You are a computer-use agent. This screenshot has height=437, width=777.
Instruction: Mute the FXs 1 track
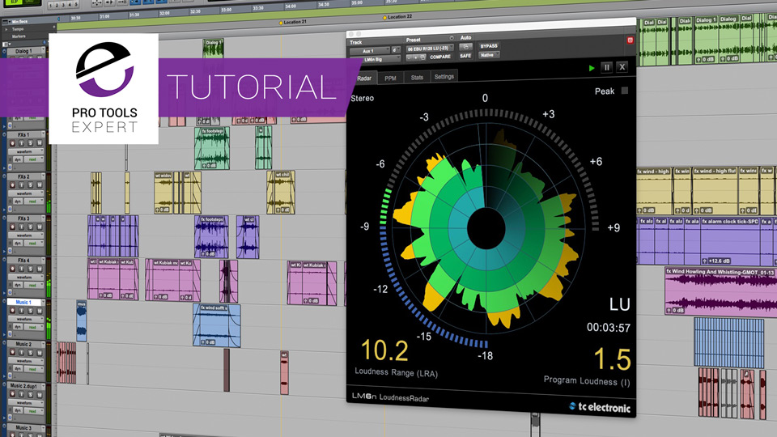point(40,143)
